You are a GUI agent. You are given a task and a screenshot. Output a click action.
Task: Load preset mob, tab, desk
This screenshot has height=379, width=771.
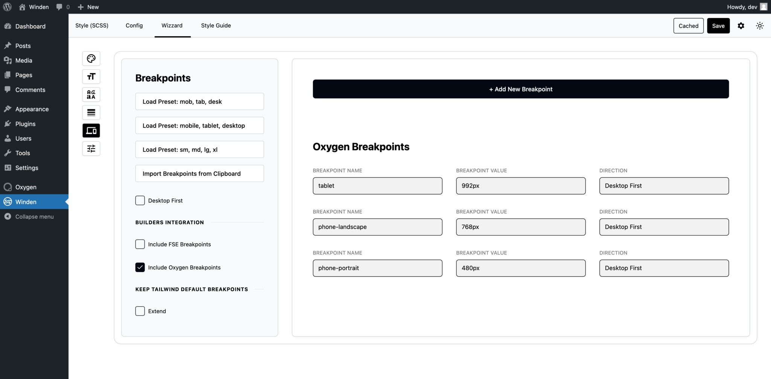(200, 101)
